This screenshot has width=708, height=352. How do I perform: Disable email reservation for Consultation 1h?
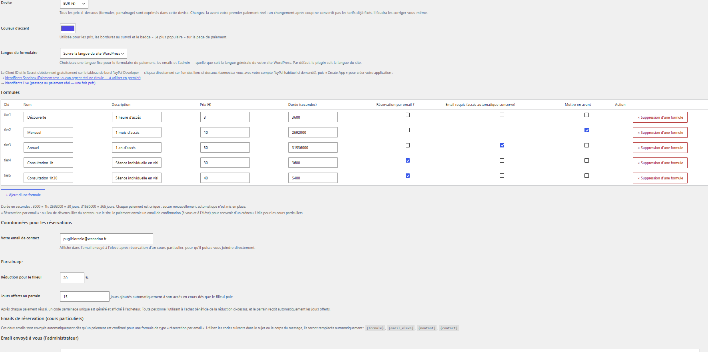point(408,161)
